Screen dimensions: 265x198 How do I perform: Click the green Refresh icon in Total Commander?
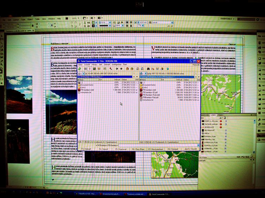(x=80, y=69)
